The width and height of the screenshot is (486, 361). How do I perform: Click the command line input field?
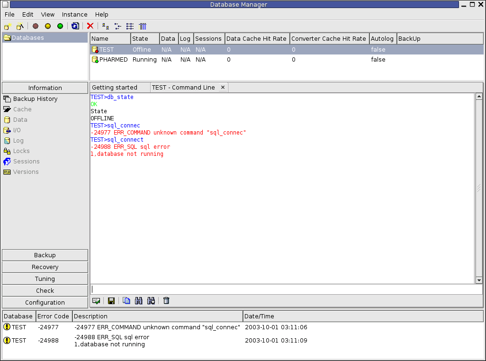[x=286, y=289]
